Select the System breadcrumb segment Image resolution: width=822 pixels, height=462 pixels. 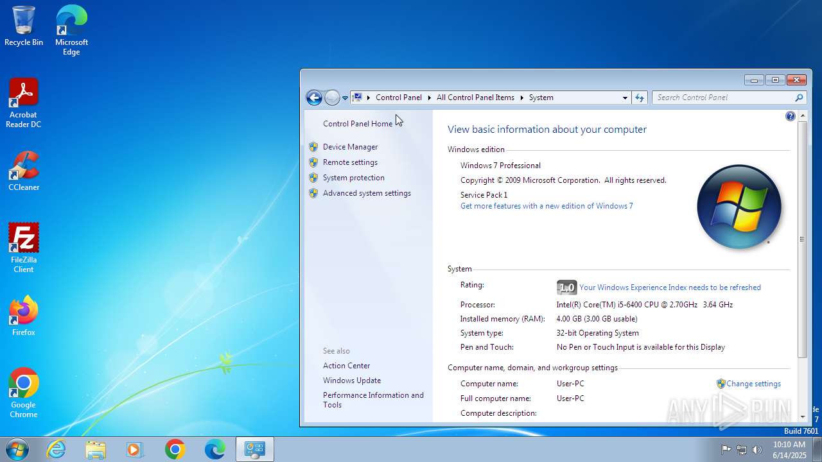[x=541, y=98]
